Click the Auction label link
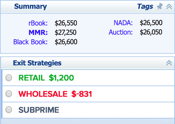The image size is (175, 124). 121,32
